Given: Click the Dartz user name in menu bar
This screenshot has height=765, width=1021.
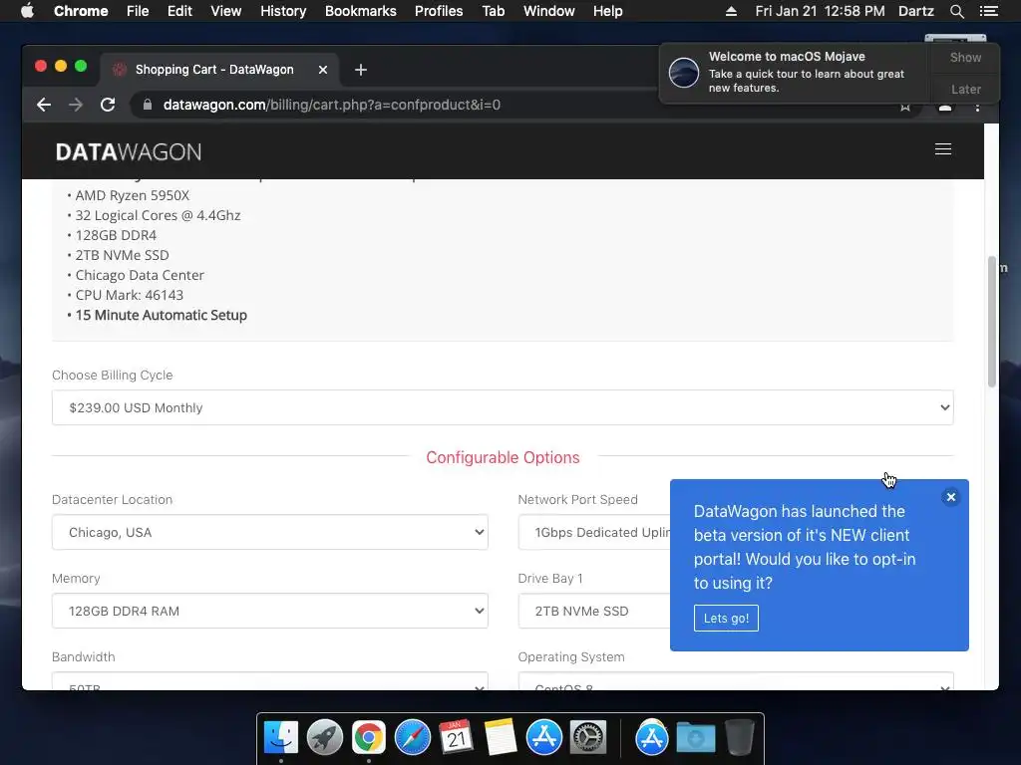Looking at the screenshot, I should click(x=916, y=11).
